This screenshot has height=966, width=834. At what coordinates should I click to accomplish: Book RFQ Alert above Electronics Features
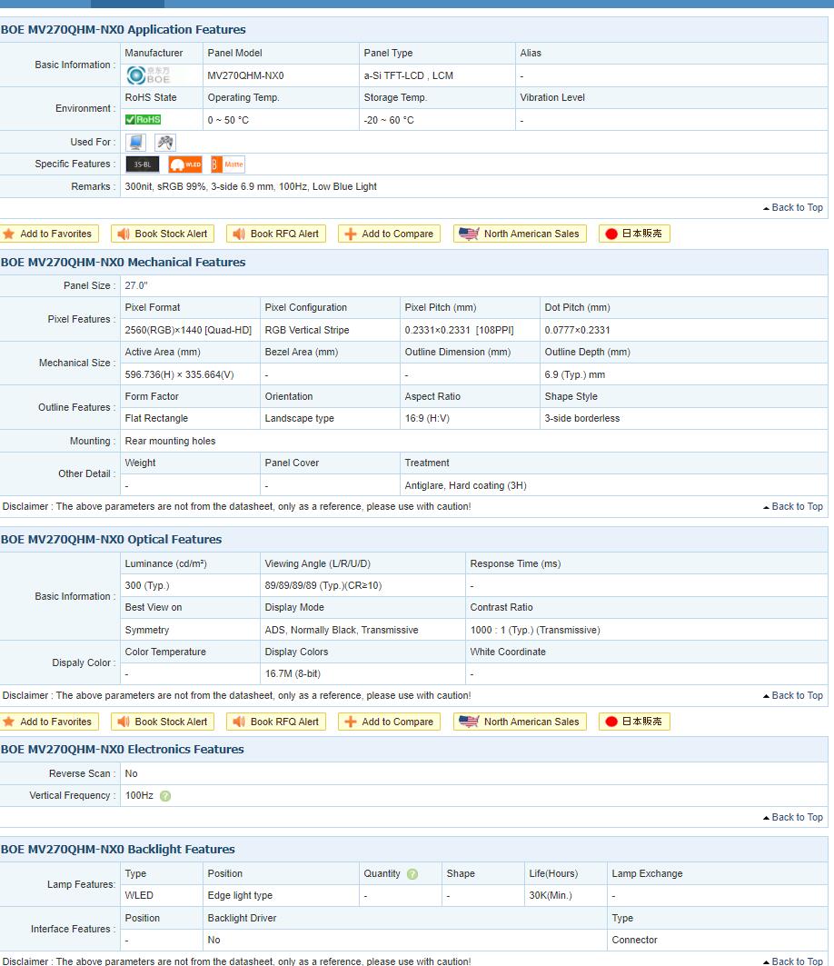[x=276, y=722]
